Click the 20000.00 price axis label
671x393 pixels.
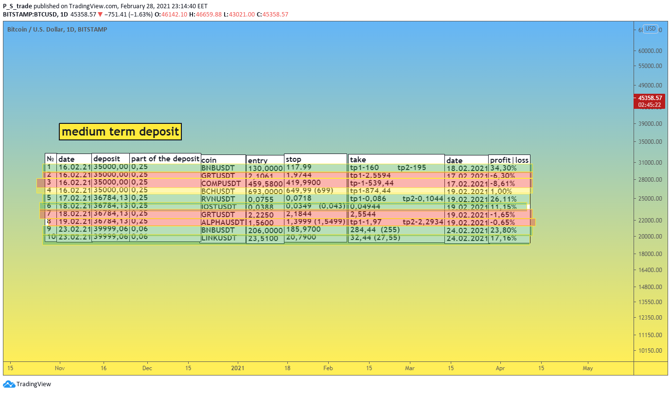651,237
